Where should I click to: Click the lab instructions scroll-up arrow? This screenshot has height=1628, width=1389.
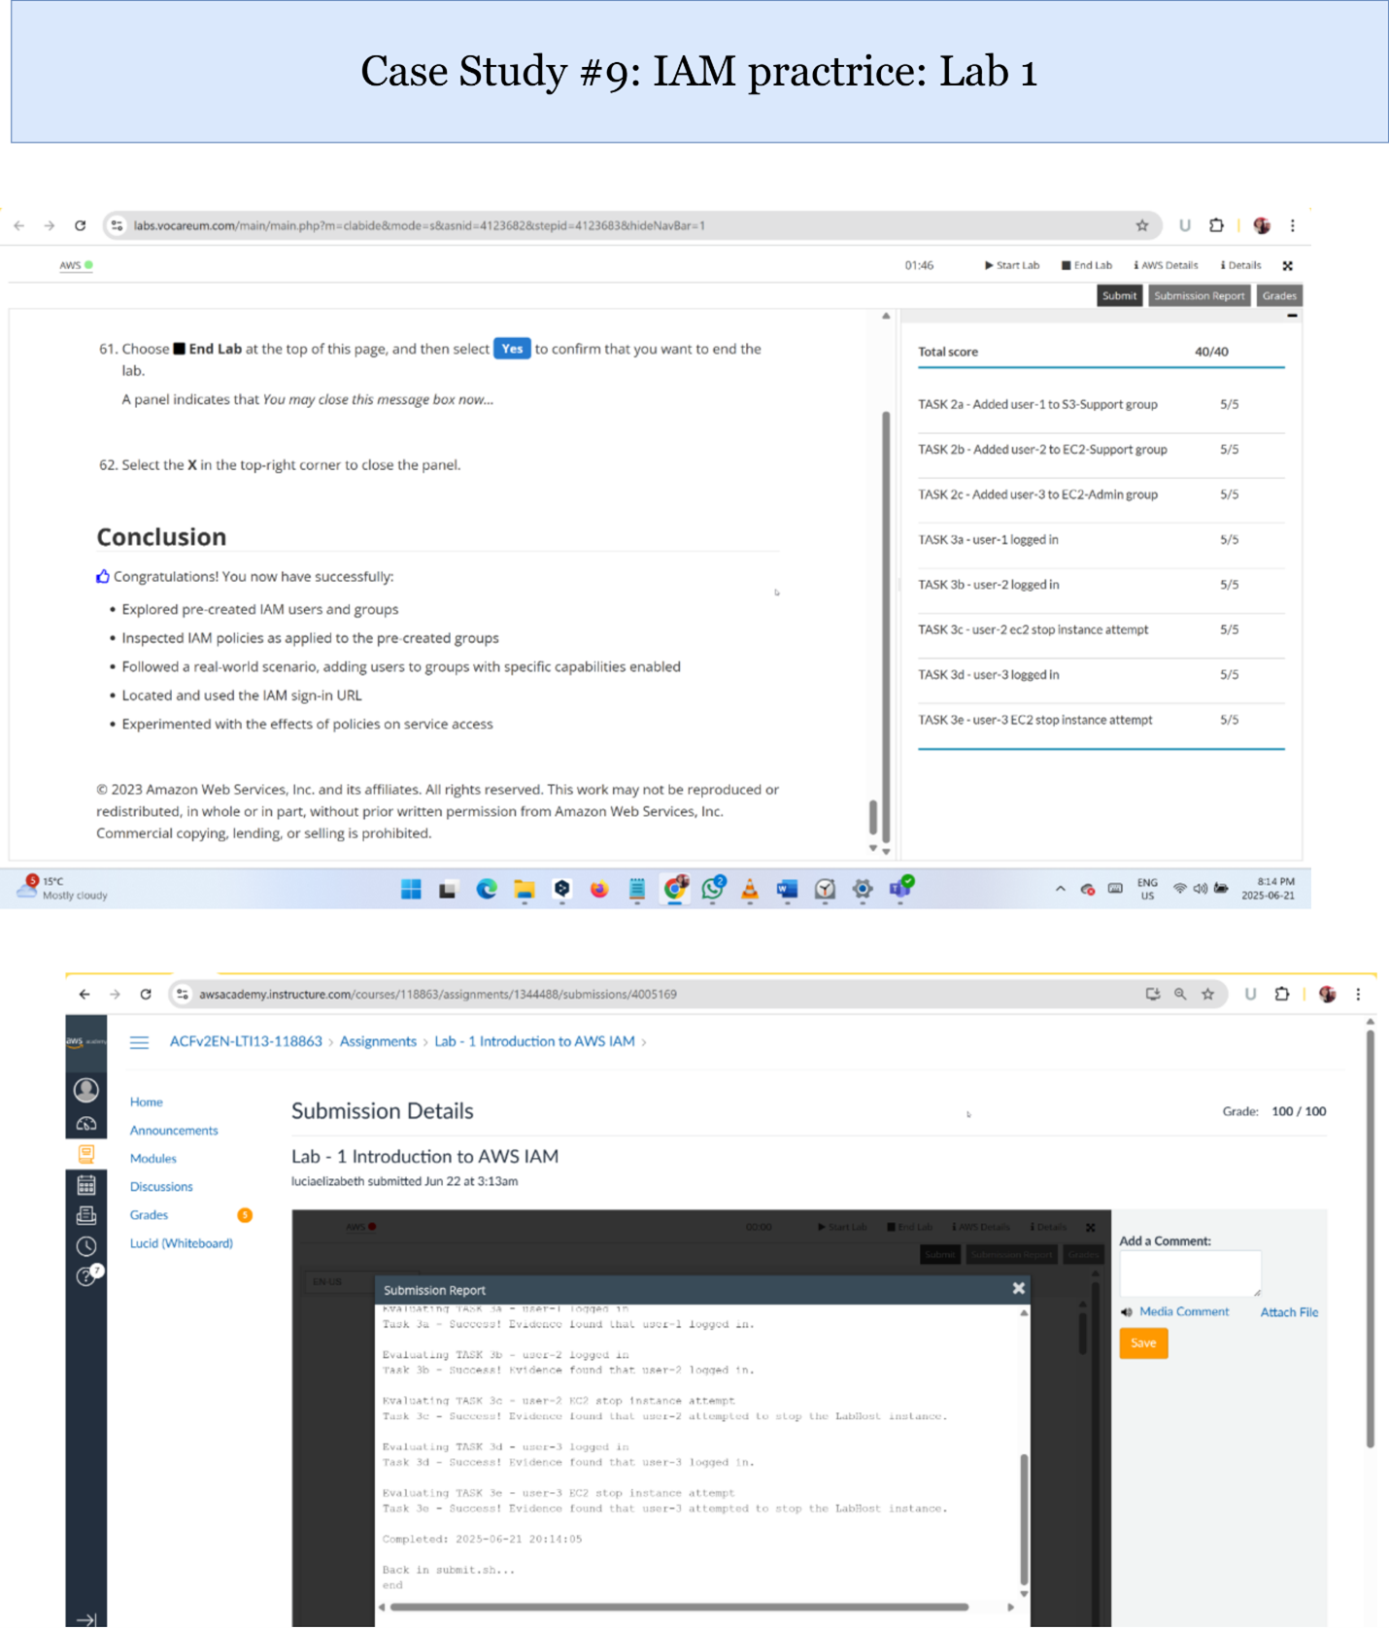(886, 316)
